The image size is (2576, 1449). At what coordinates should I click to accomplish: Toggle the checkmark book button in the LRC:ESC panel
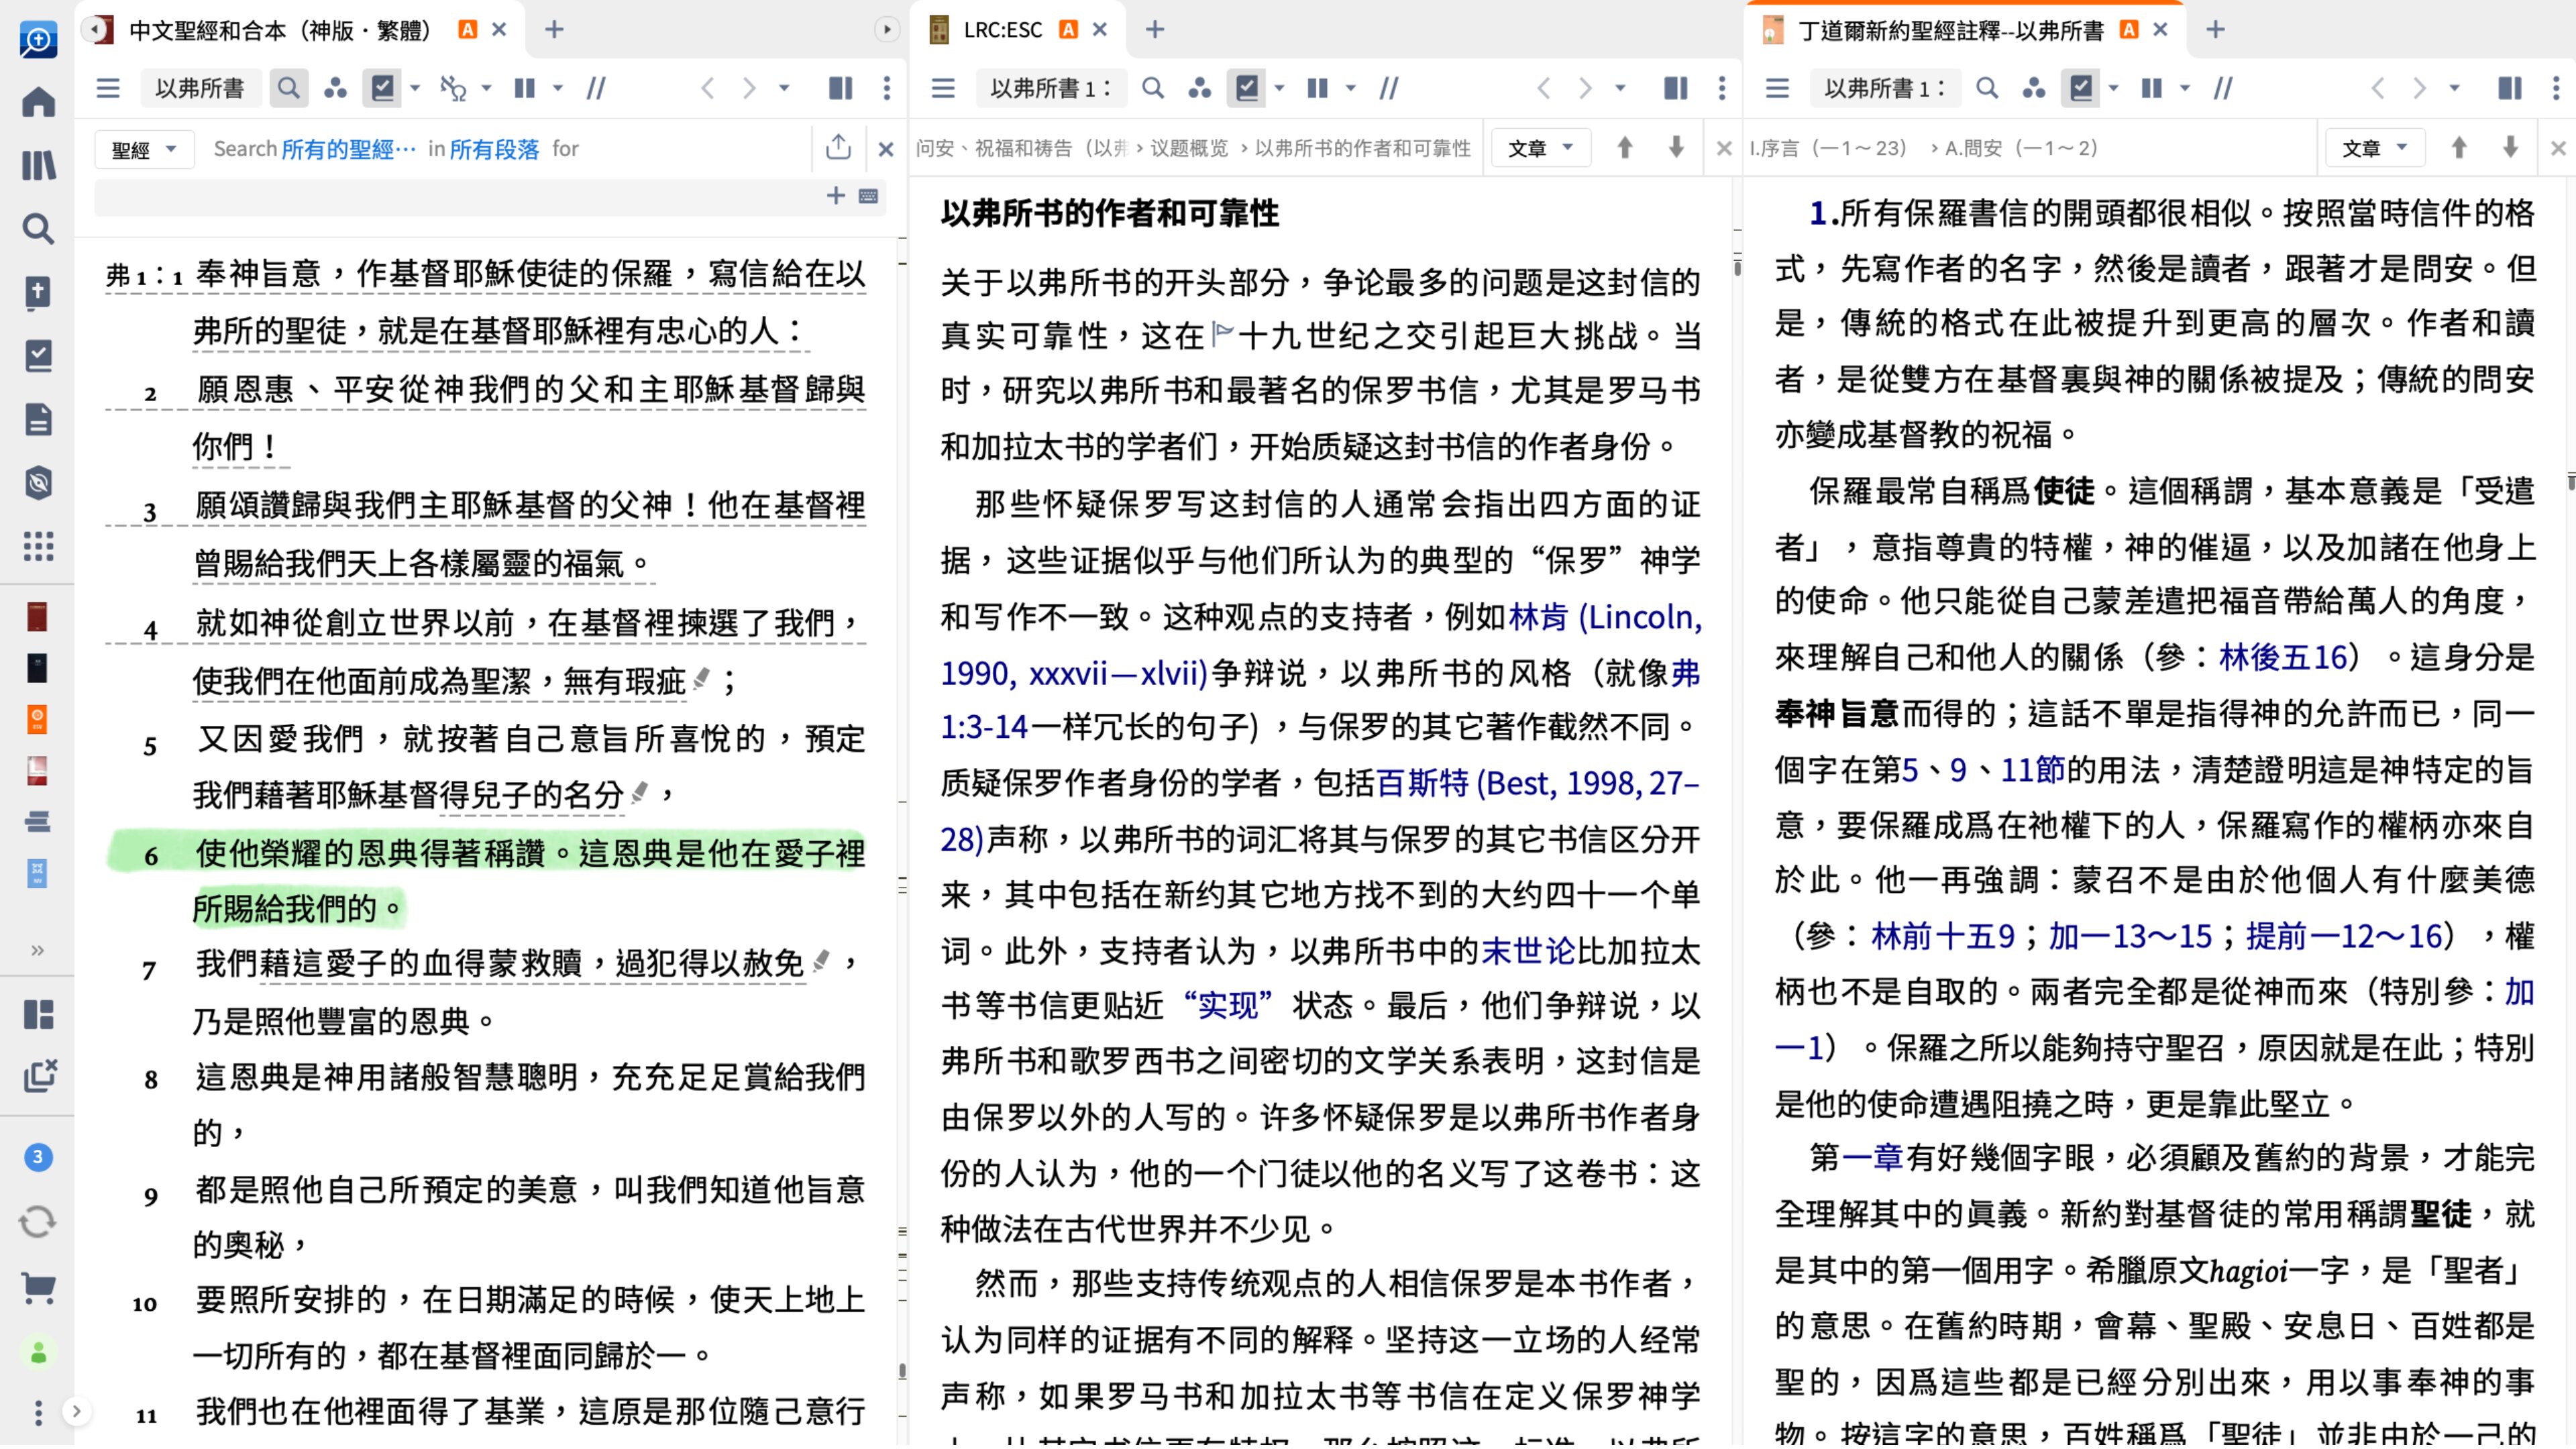pos(1246,88)
